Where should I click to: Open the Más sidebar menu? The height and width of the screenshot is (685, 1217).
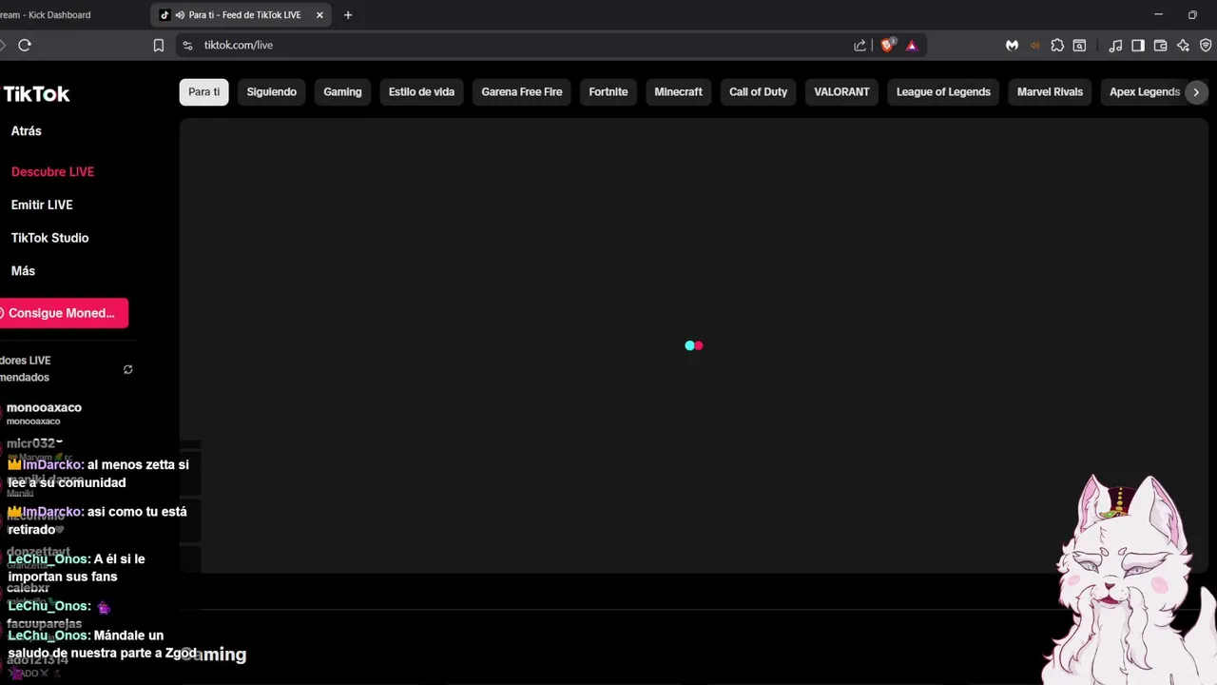click(23, 271)
